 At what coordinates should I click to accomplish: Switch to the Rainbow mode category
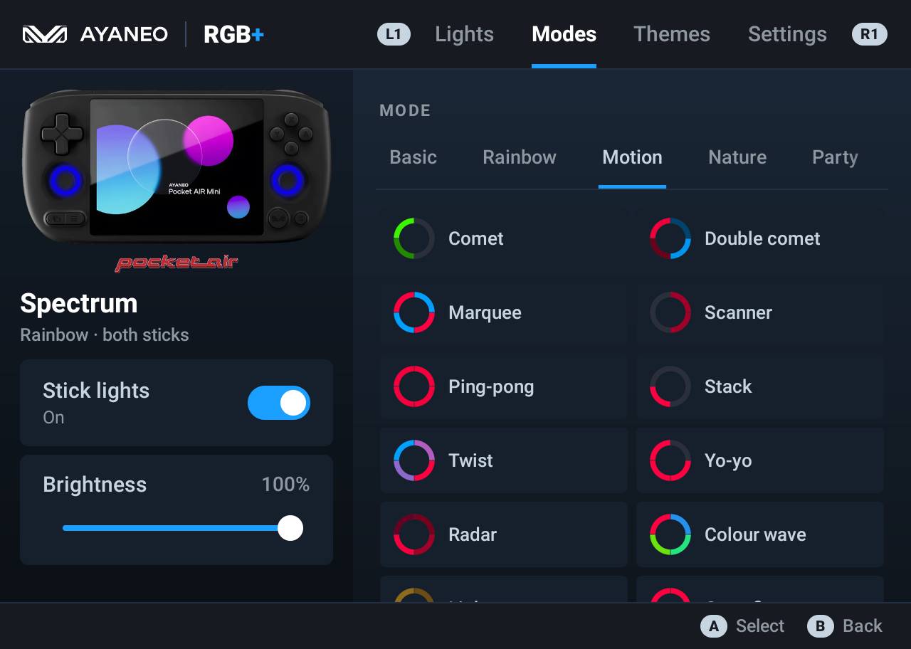point(520,157)
